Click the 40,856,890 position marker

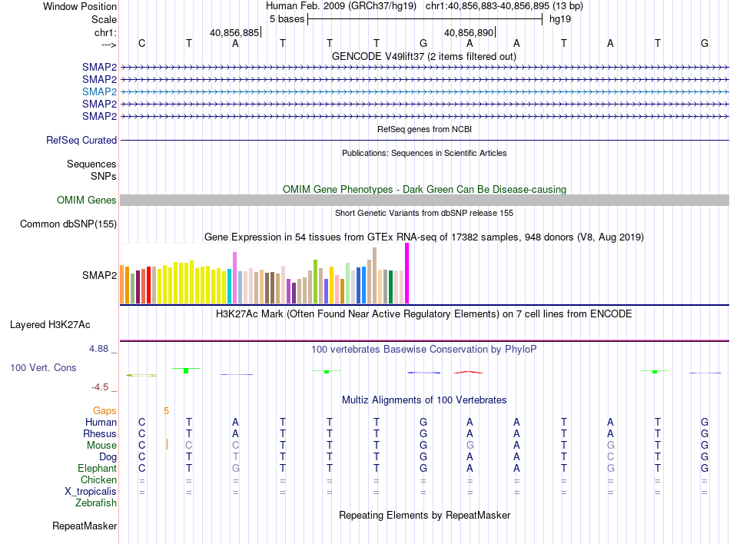[x=469, y=32]
